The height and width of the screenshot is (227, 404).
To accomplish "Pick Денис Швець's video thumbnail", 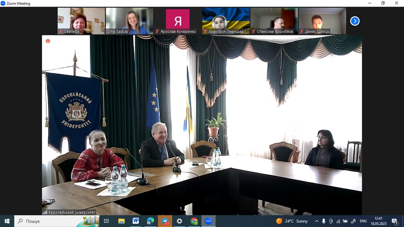I will point(322,21).
